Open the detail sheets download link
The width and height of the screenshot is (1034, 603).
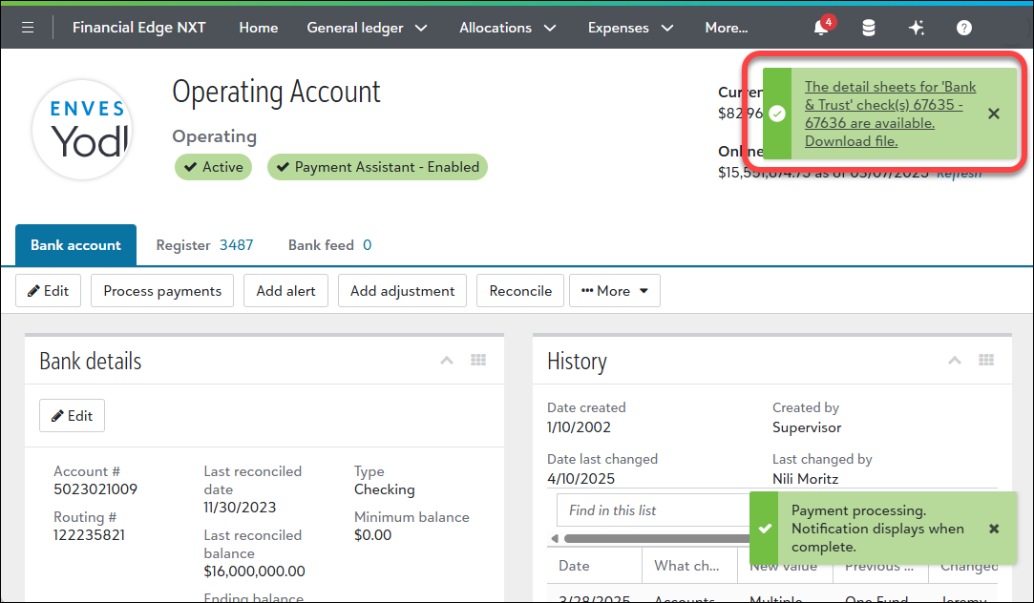890,114
